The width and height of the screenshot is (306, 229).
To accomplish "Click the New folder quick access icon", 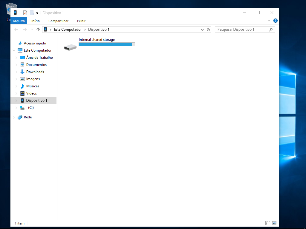I will point(32,13).
